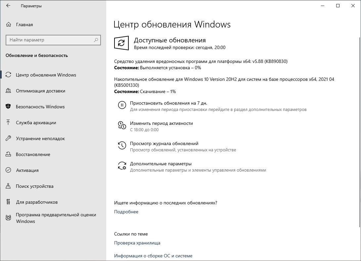Viewport: 361px width, 261px height.
Task: Go back using the arrow button
Action: tap(8, 6)
